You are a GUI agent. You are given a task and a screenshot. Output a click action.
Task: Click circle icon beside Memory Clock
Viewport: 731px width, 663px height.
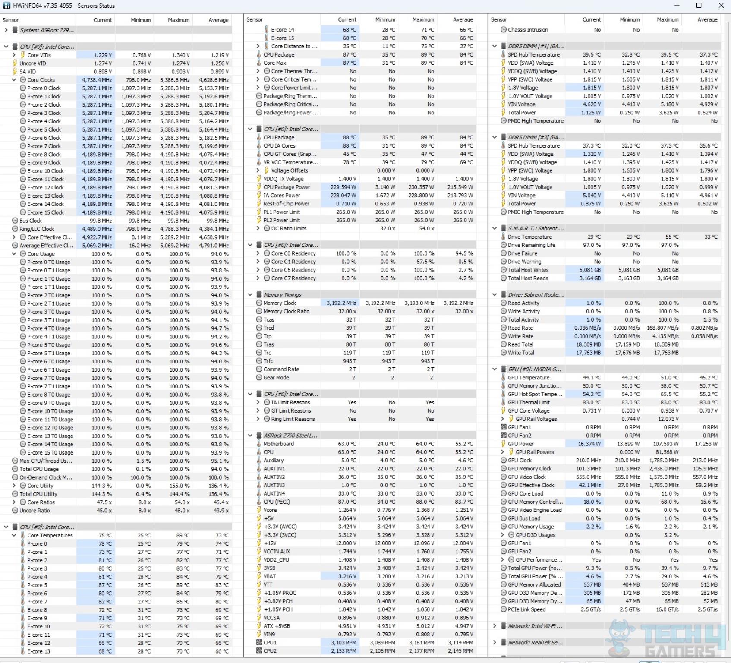pos(259,303)
